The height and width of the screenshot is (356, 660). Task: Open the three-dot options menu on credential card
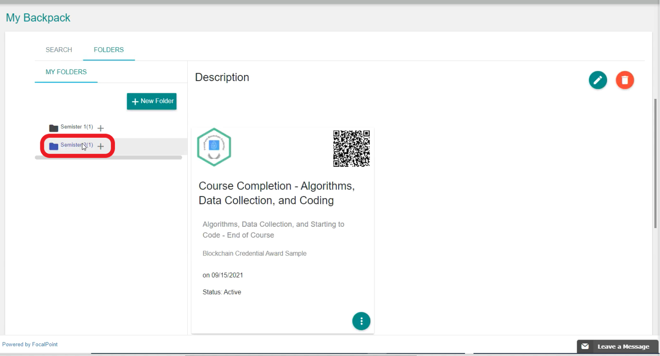coord(361,321)
